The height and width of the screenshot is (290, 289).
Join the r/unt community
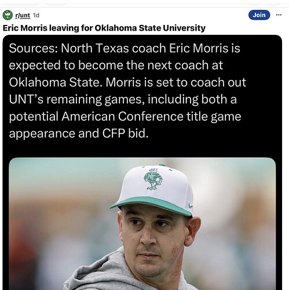click(x=259, y=15)
